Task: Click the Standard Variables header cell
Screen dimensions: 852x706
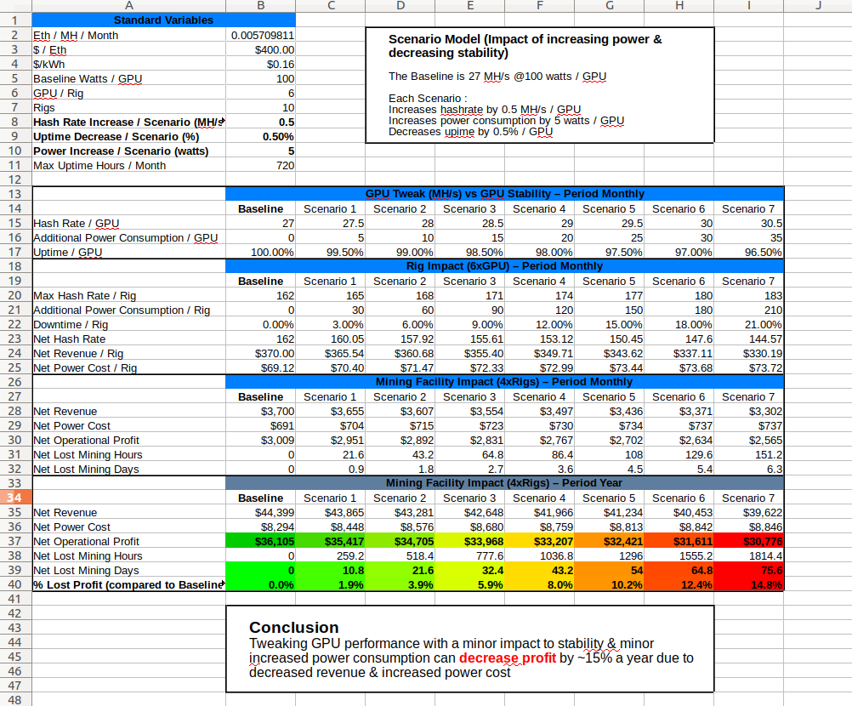Action: tap(163, 20)
